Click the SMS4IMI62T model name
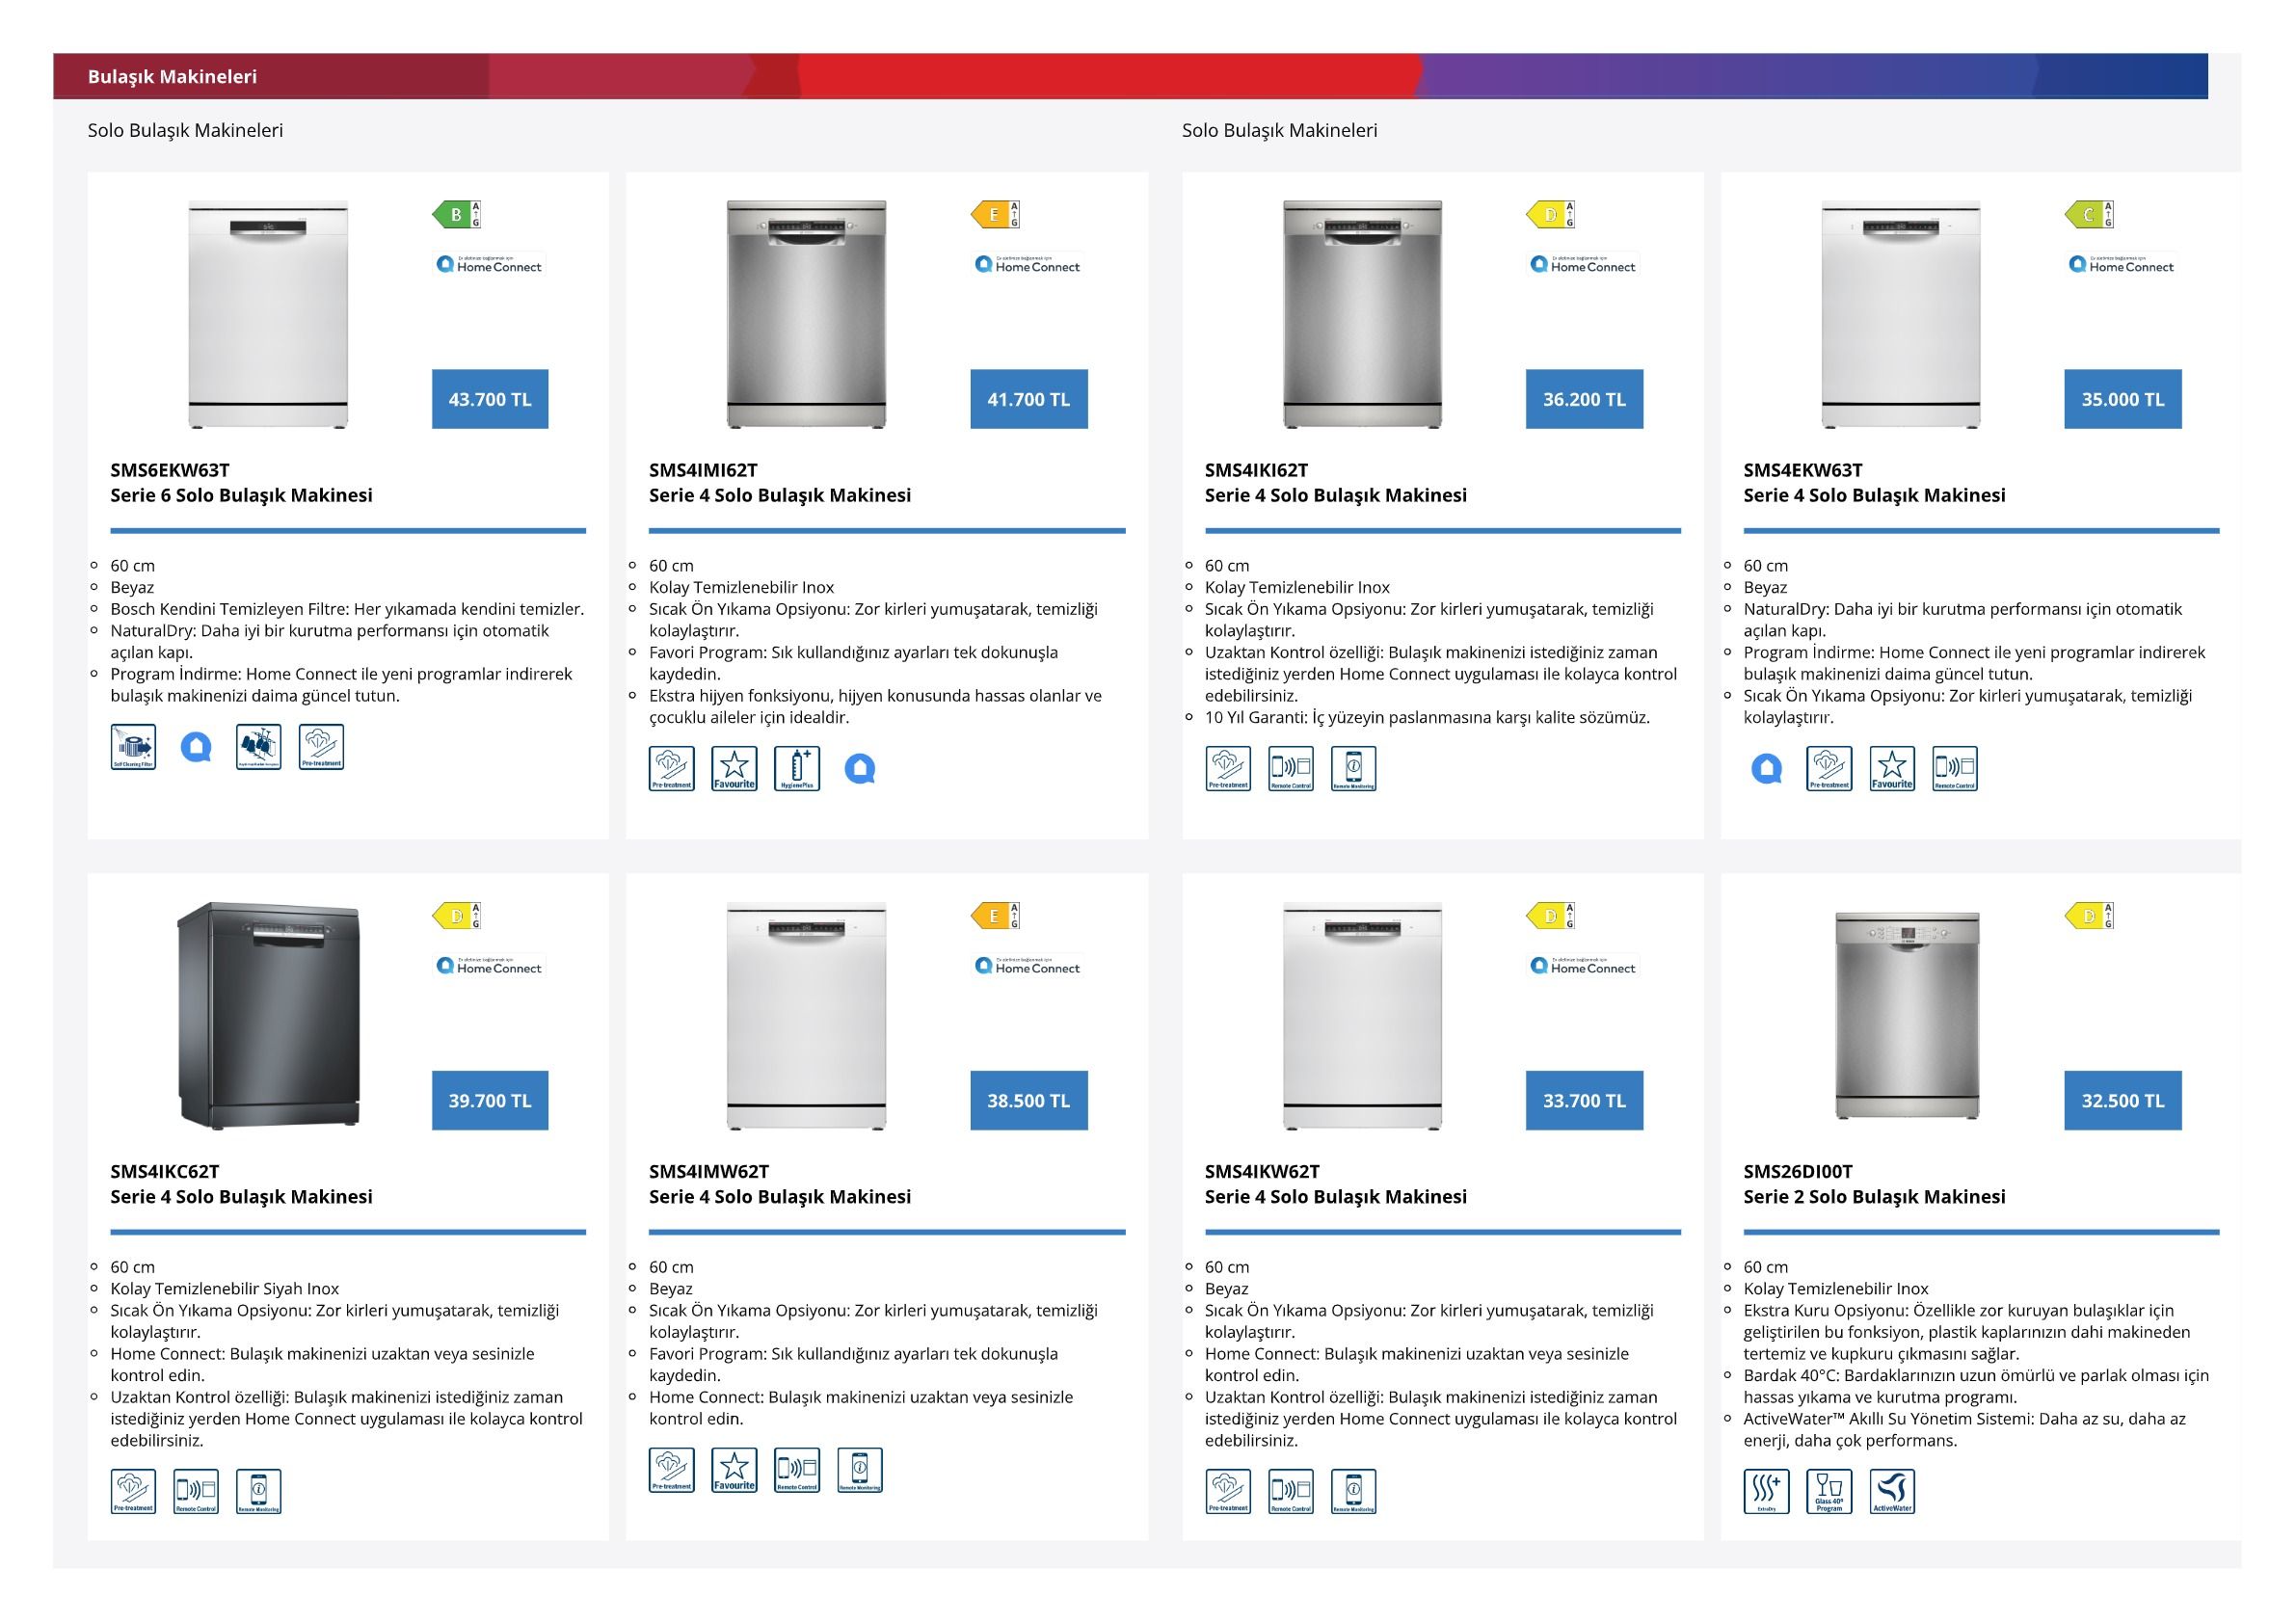The height and width of the screenshot is (1622, 2296). click(703, 470)
